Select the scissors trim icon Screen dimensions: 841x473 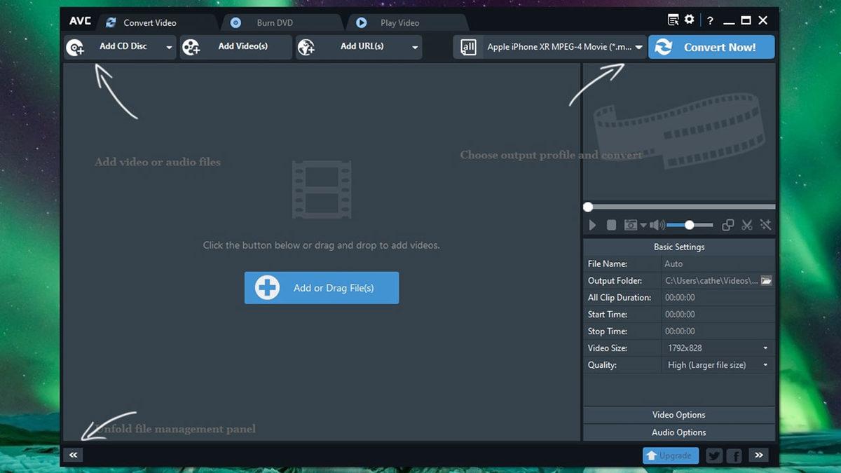[746, 224]
